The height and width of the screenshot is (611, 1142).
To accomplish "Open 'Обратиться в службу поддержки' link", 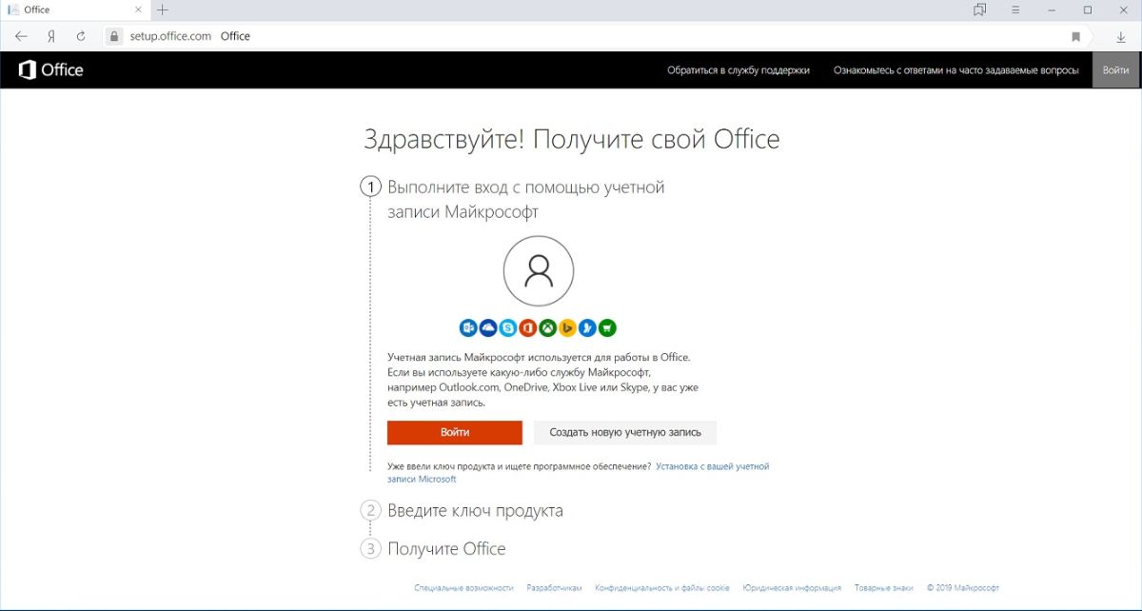I will 738,70.
